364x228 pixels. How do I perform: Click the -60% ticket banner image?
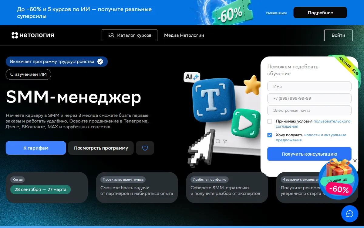232,13
